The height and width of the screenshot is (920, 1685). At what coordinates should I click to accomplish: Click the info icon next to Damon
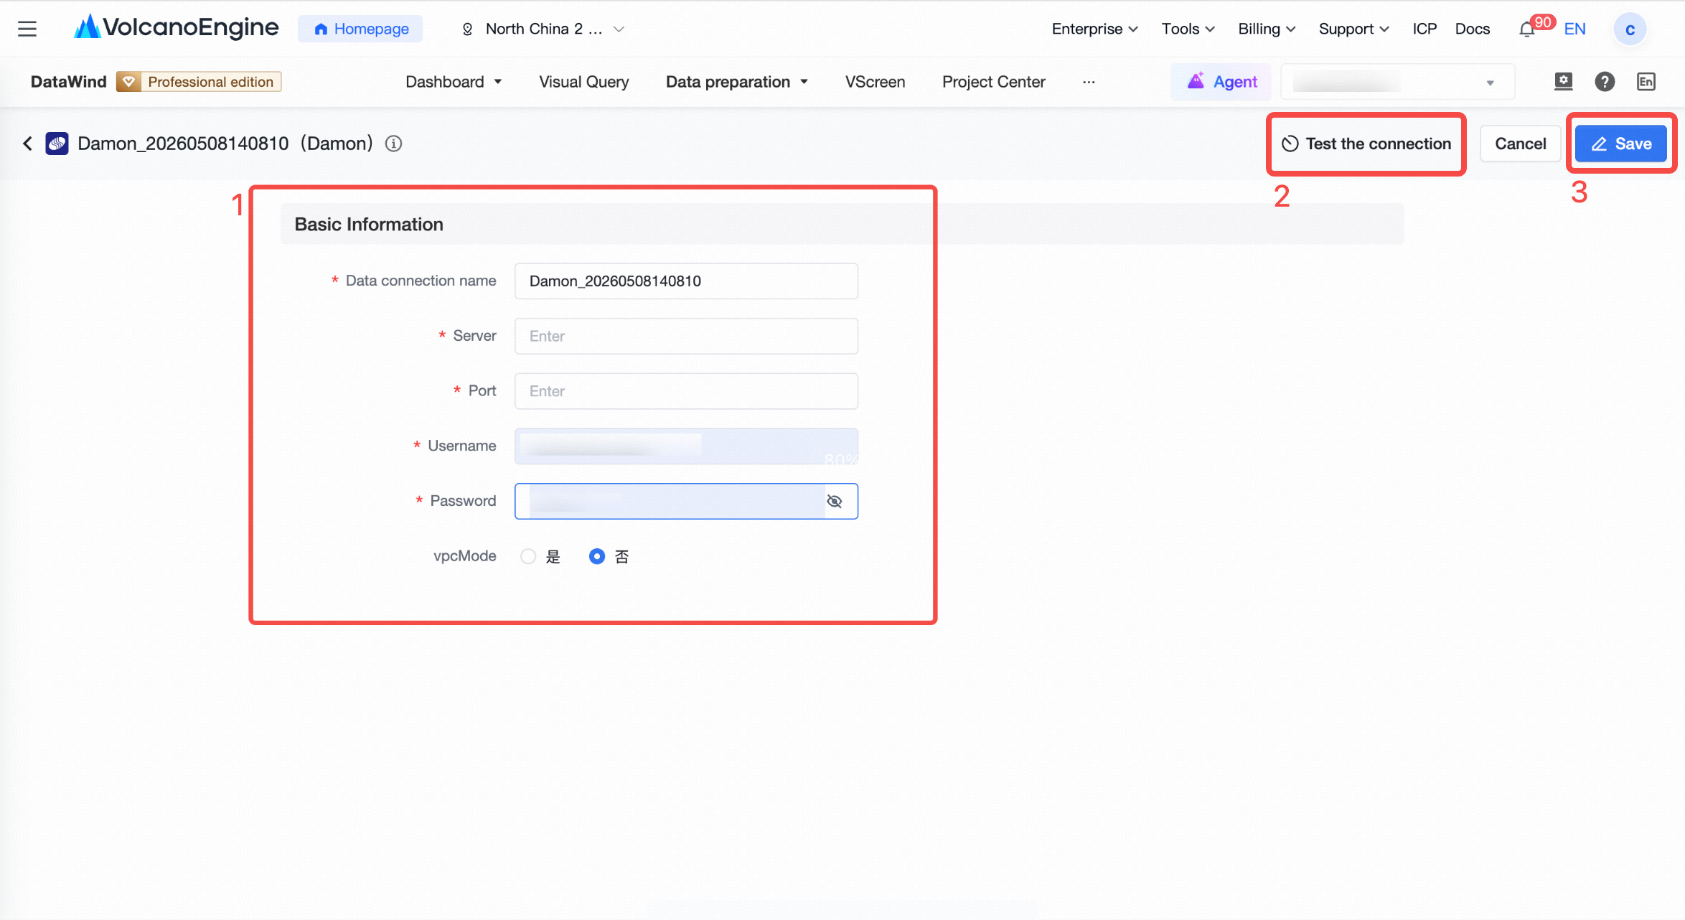click(x=393, y=144)
